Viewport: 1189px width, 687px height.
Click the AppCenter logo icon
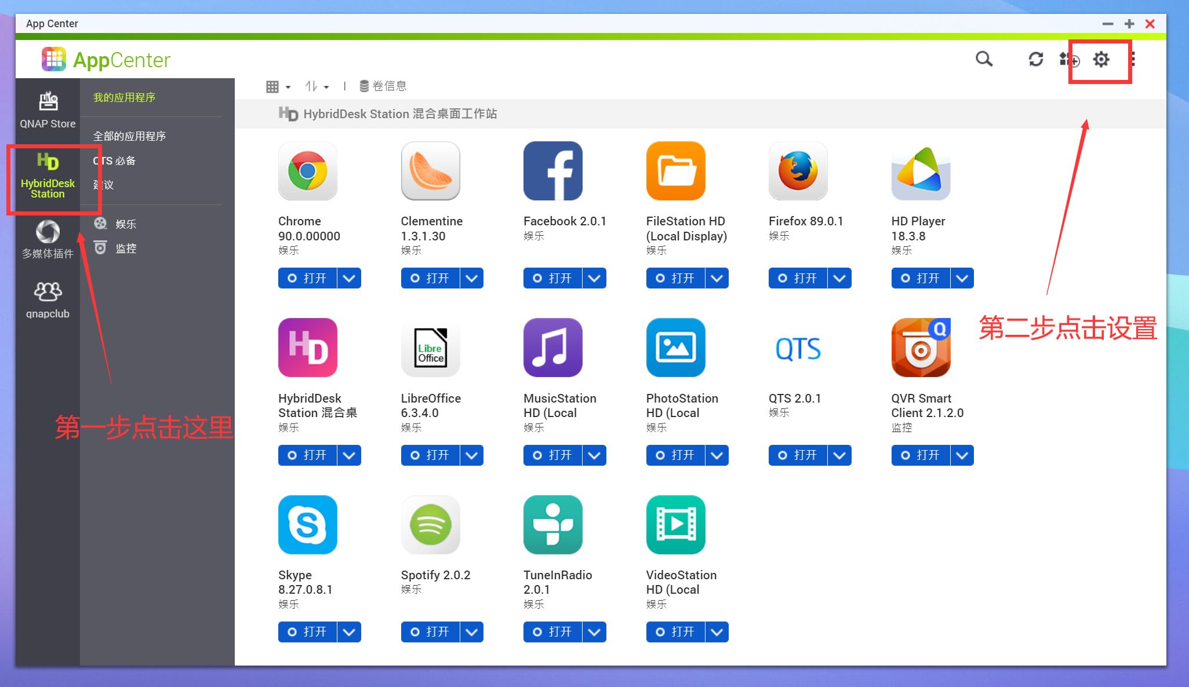coord(54,59)
